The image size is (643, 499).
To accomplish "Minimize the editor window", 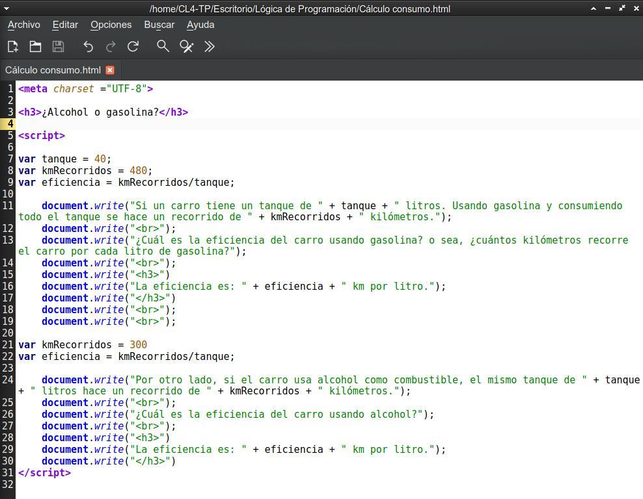I will (x=608, y=8).
